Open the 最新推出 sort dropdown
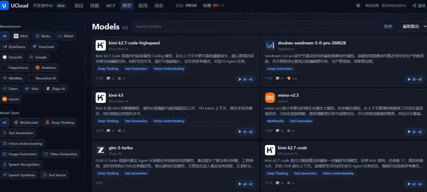The image size is (427, 192). coord(413,27)
